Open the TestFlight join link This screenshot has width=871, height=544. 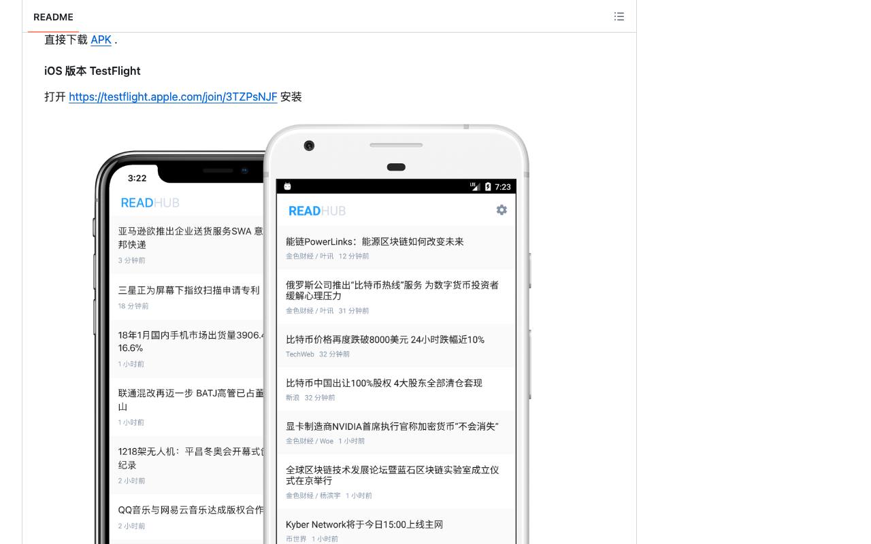pos(173,97)
